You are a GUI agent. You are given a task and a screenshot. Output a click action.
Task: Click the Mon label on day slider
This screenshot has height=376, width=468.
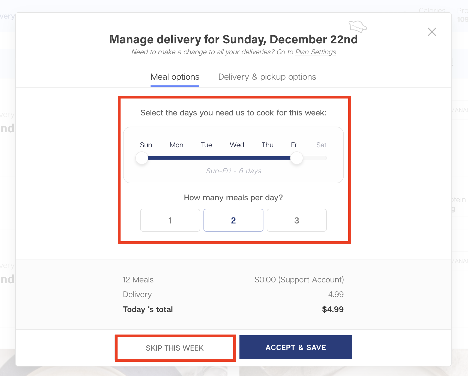176,145
